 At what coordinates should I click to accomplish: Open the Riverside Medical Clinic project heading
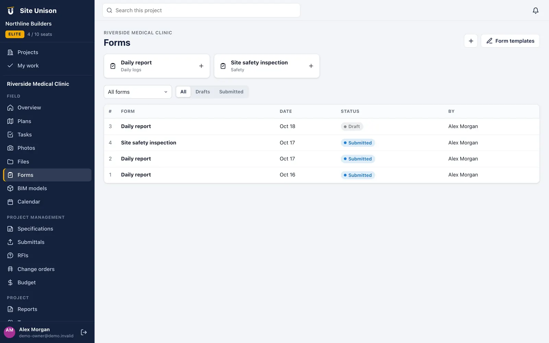pos(38,84)
